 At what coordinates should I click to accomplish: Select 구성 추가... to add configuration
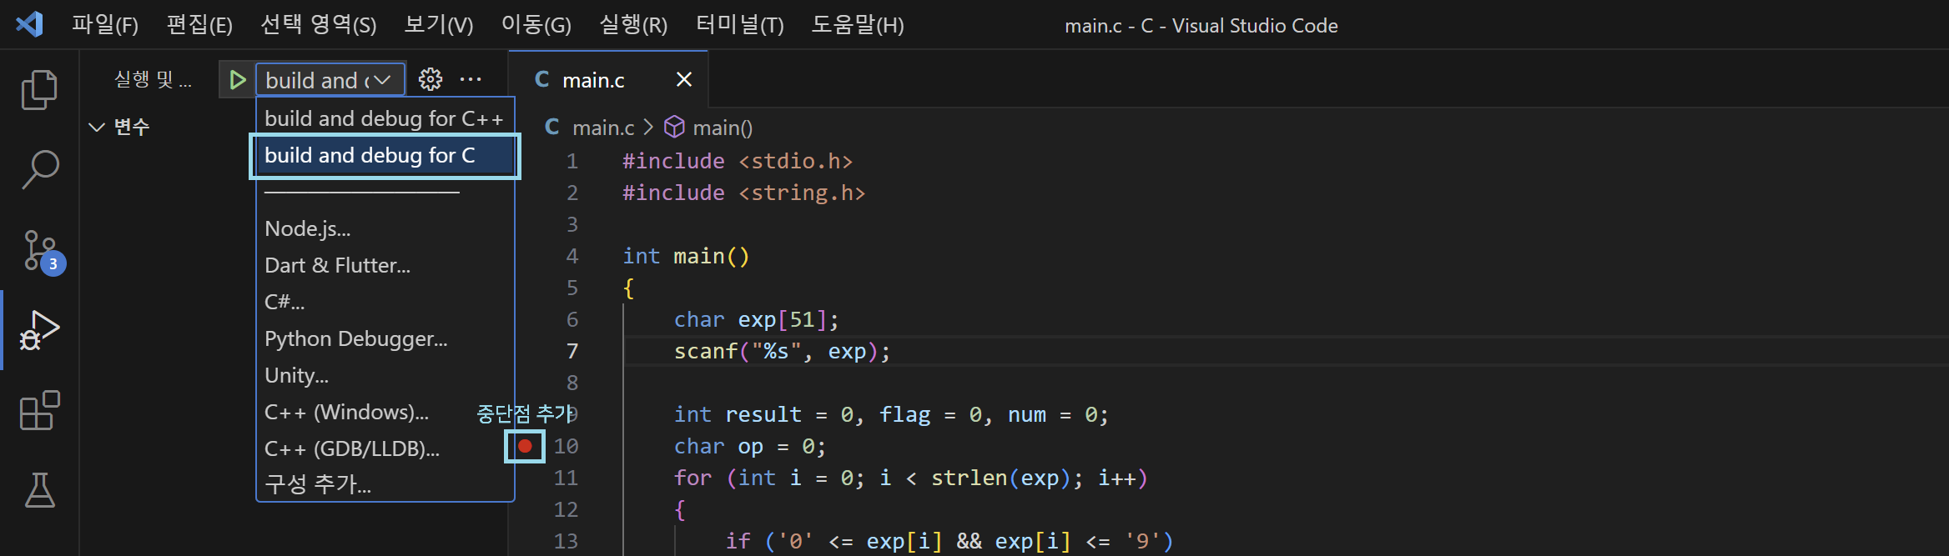[x=385, y=484]
